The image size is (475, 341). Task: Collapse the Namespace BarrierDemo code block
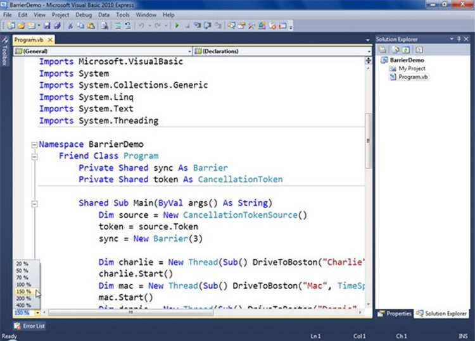(34, 145)
